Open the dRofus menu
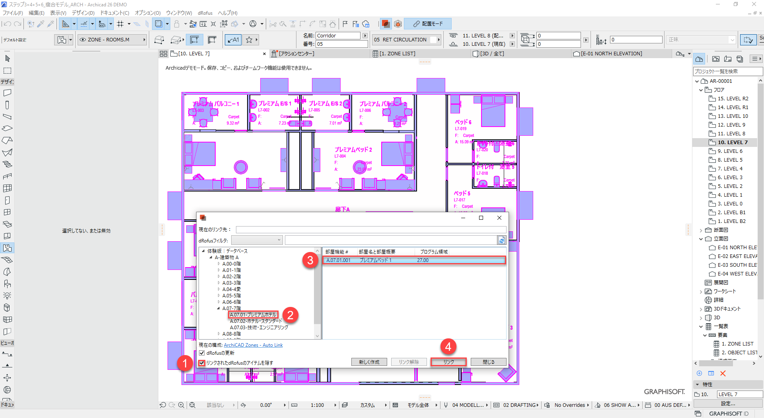 click(x=205, y=13)
